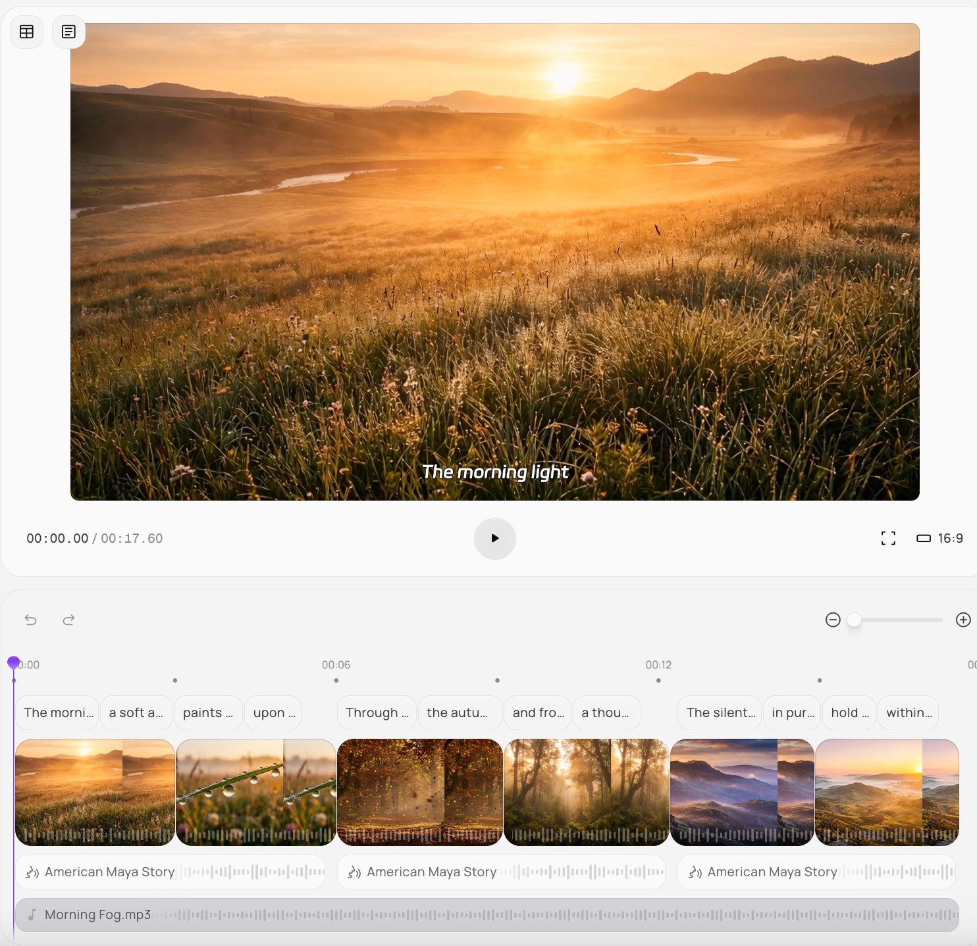Screen dimensions: 977x946
Task: Select the 'The morni...' caption clip
Action: pyautogui.click(x=58, y=712)
